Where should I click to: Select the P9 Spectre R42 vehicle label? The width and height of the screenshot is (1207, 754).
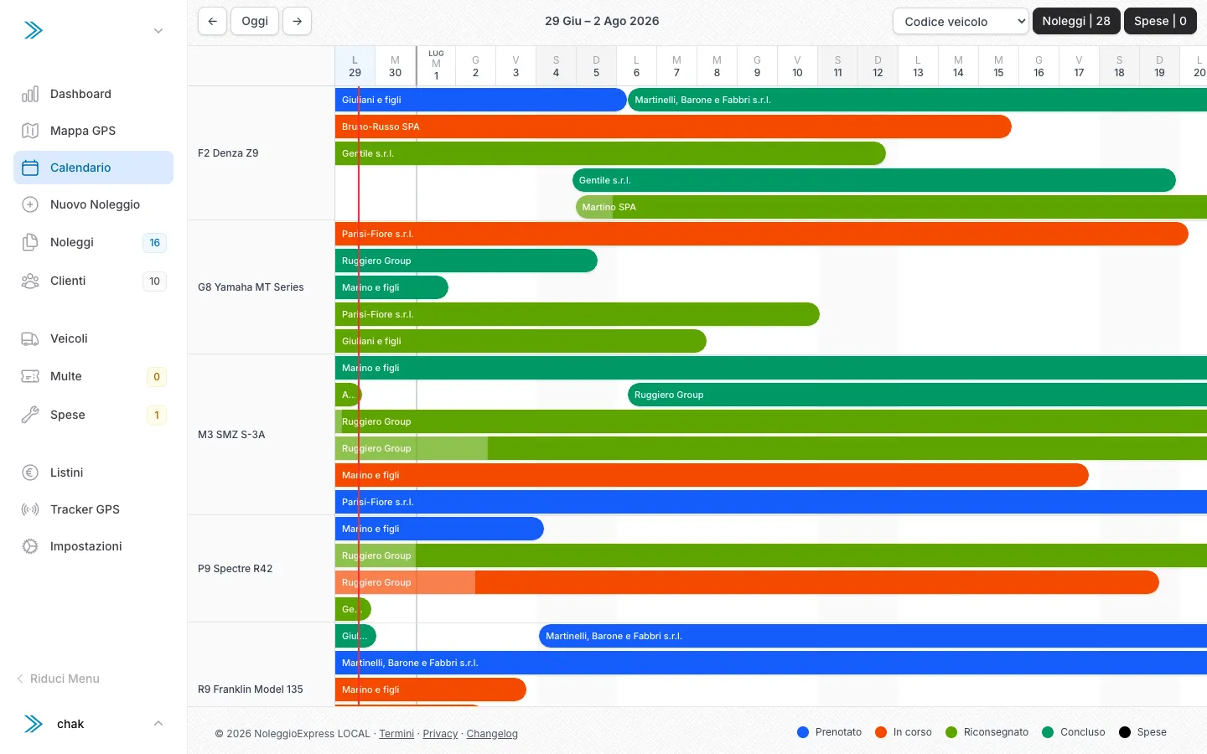tap(236, 569)
